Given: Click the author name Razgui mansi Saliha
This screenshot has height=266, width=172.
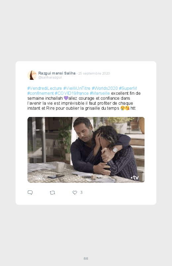Looking at the screenshot, I should pyautogui.click(x=57, y=73).
